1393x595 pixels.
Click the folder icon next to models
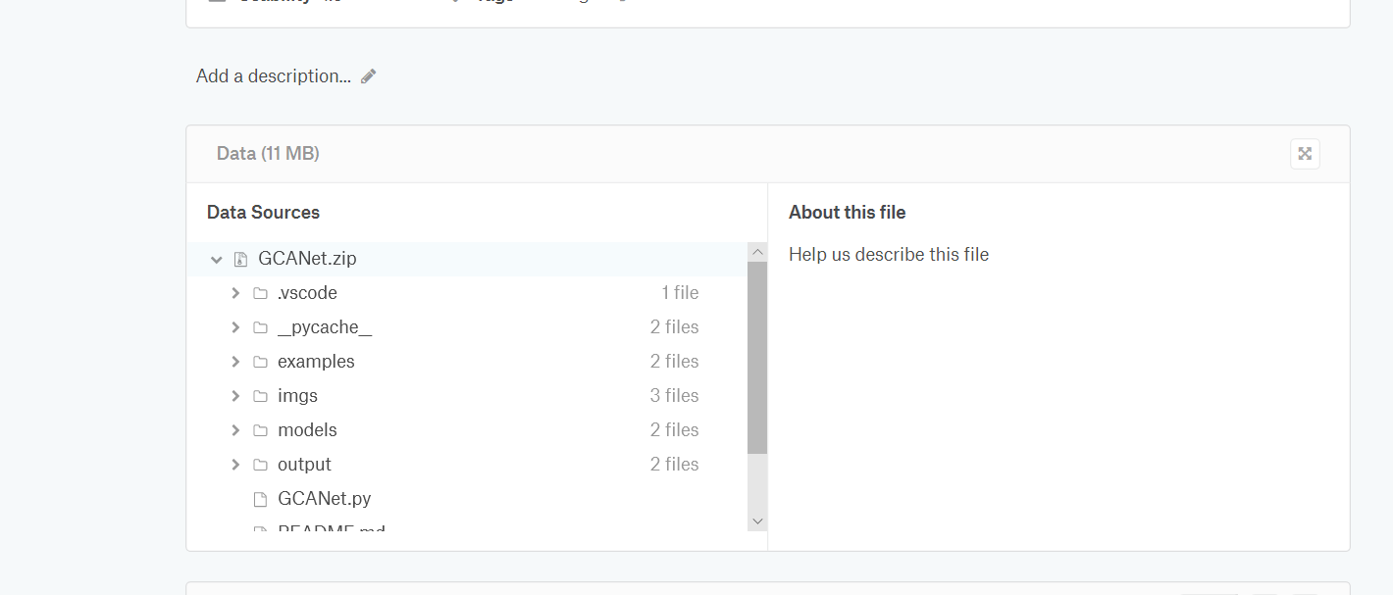(260, 430)
